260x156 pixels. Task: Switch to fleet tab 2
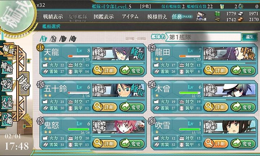pos(53,39)
